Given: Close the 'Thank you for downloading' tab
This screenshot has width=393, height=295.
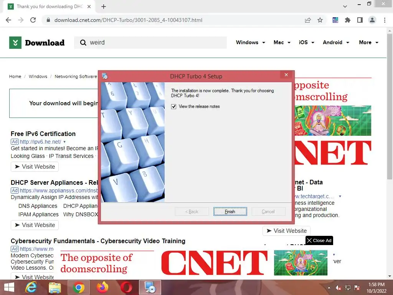Looking at the screenshot, I should pos(89,7).
